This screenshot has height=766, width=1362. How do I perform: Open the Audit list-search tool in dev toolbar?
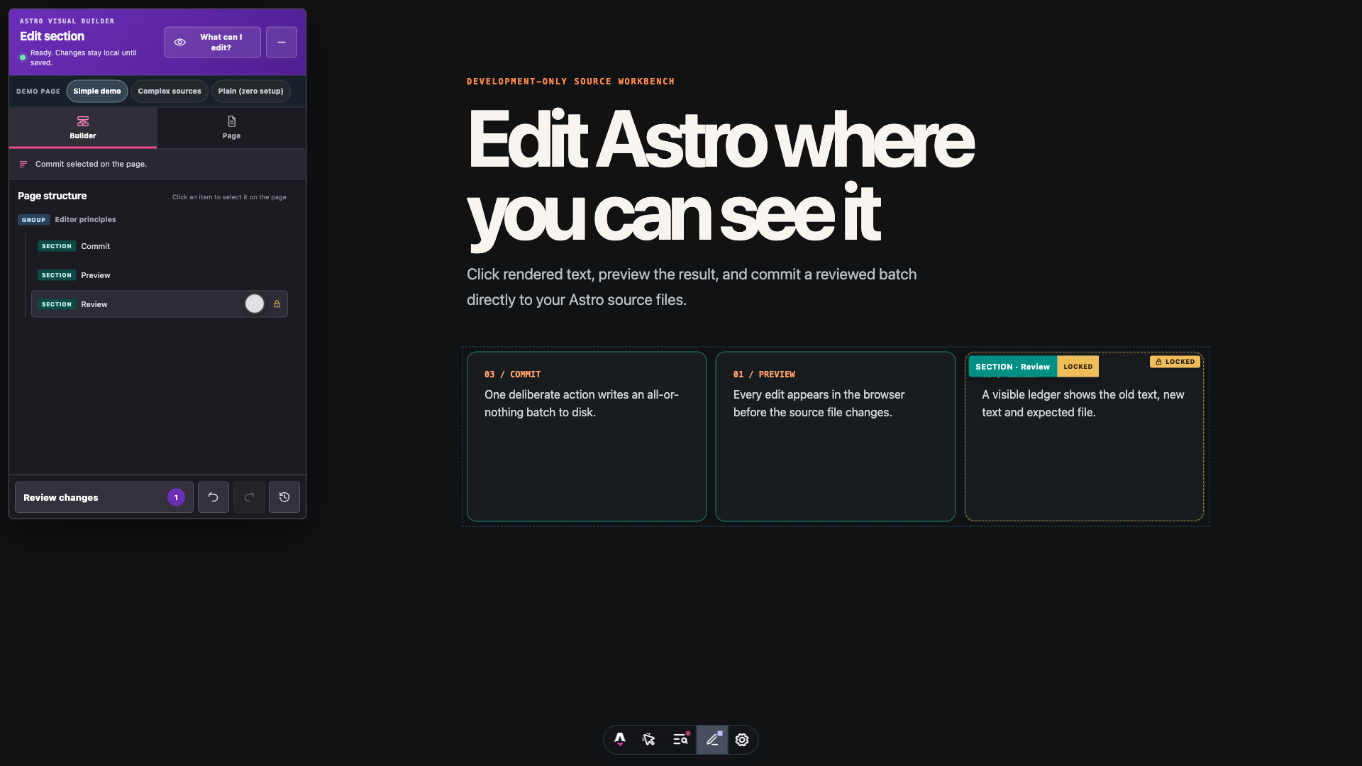681,740
